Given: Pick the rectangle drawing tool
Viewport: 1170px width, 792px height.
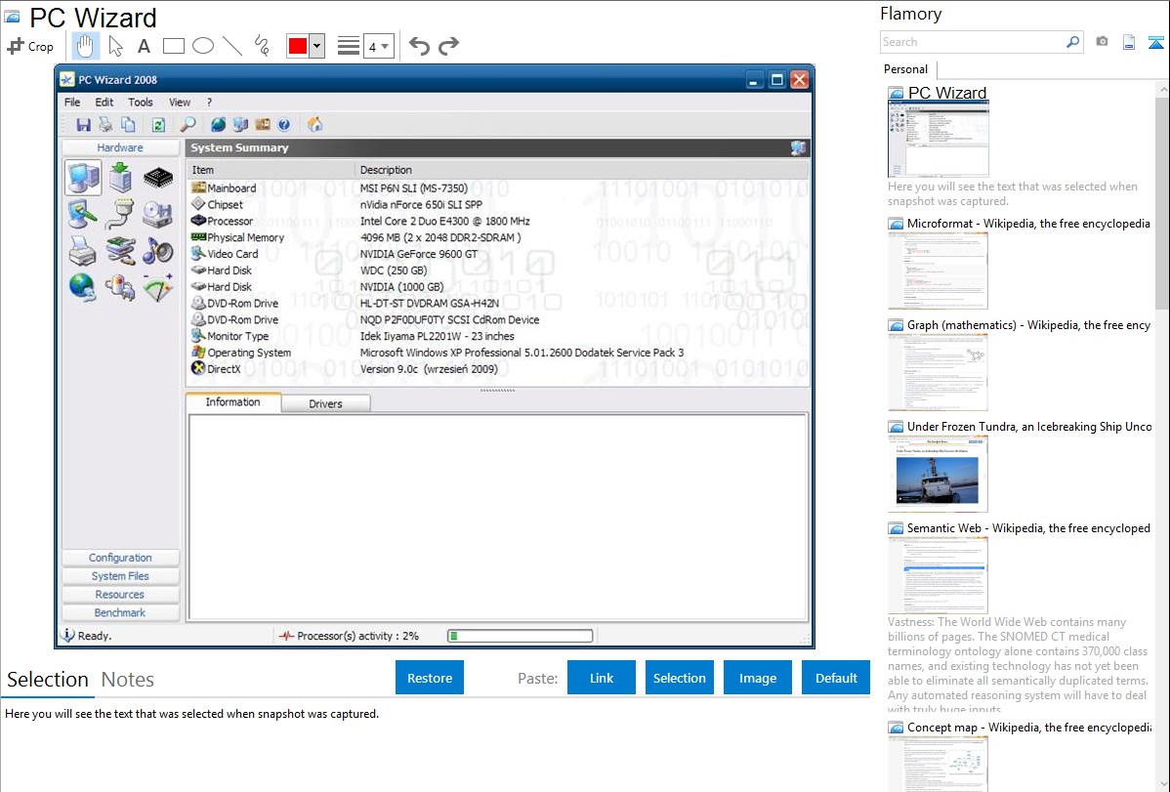Looking at the screenshot, I should 173,46.
